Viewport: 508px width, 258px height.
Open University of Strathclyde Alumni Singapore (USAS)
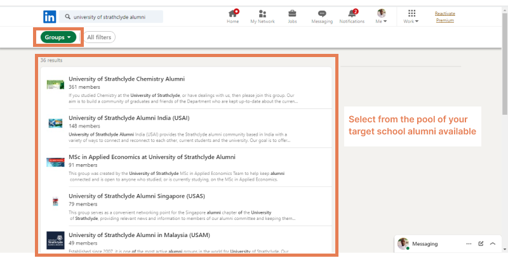click(x=137, y=196)
